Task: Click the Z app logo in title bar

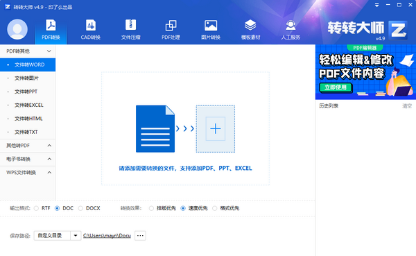Action: [x=8, y=7]
